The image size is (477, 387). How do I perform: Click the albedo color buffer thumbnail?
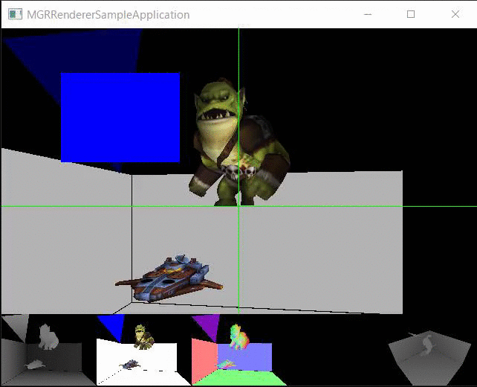click(x=143, y=350)
